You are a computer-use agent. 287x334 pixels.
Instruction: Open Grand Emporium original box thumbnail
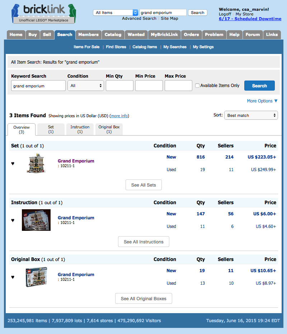tap(36, 277)
